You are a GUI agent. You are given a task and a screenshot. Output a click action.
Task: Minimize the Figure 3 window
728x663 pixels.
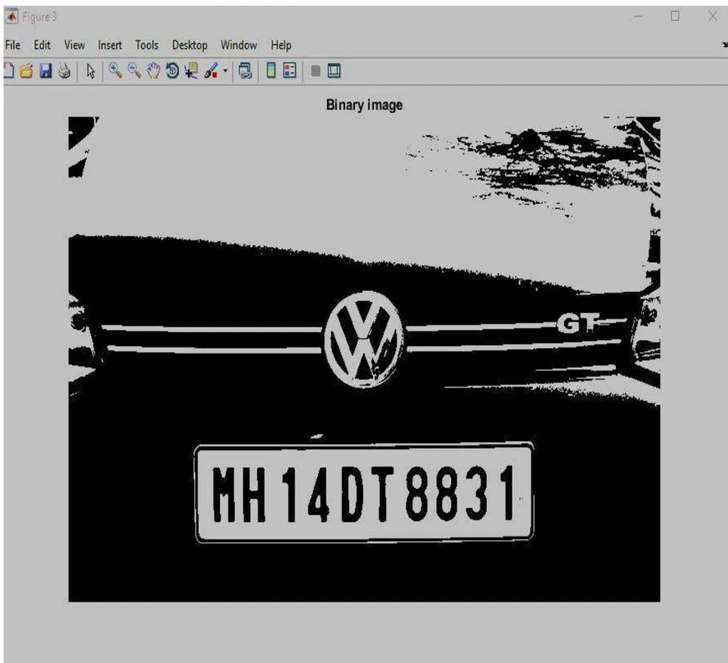coord(639,17)
